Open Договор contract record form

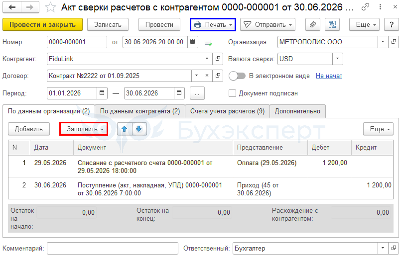click(218, 76)
